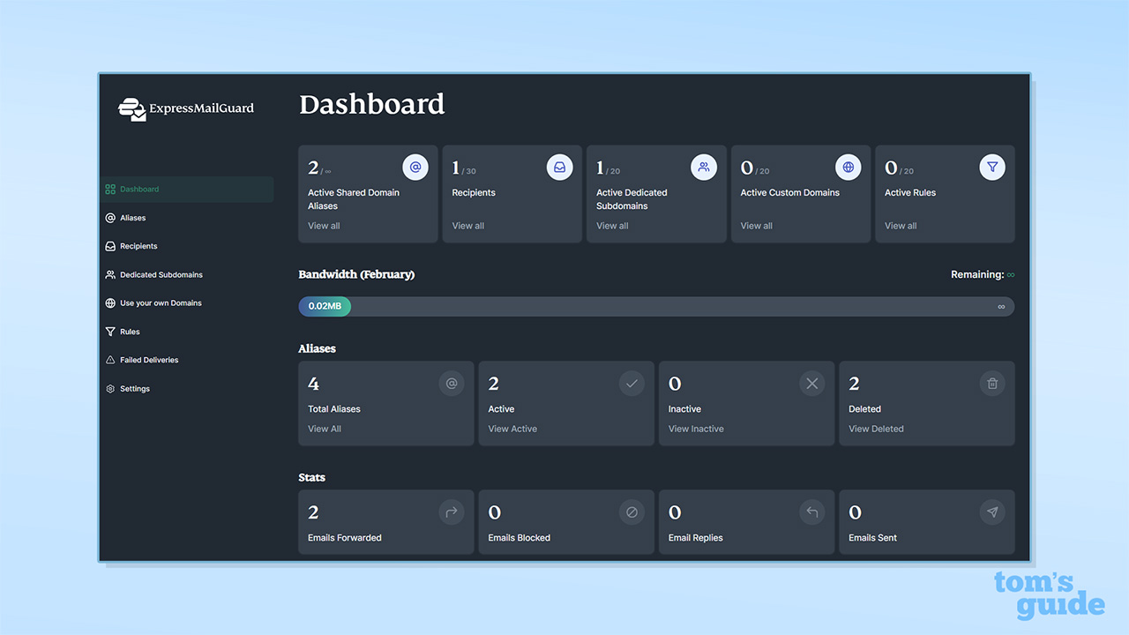Click the reply arrow icon on Email Replies card
The width and height of the screenshot is (1129, 635).
811,512
